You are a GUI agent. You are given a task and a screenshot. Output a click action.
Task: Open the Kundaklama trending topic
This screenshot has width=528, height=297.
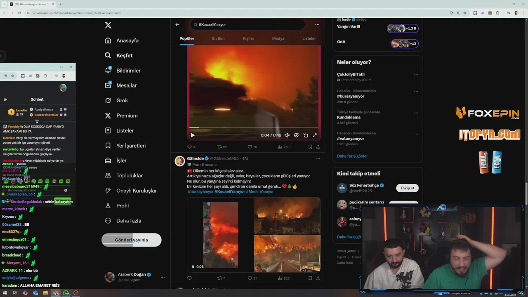click(x=349, y=117)
